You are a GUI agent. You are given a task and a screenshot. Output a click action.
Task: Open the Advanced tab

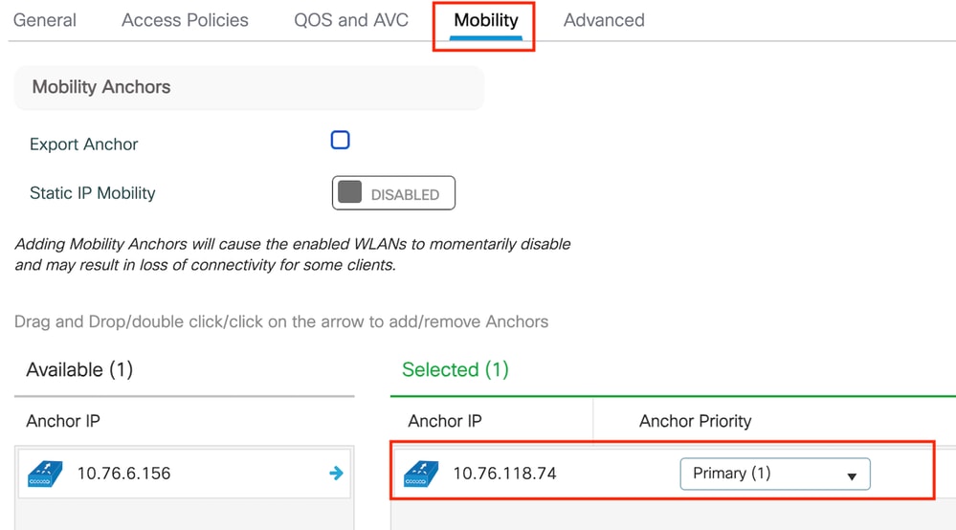[x=604, y=20]
